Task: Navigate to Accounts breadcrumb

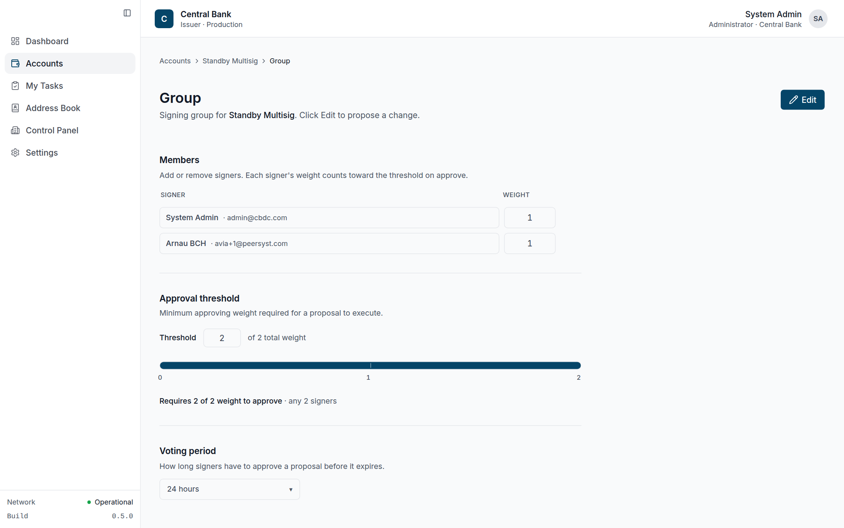Action: (x=175, y=61)
